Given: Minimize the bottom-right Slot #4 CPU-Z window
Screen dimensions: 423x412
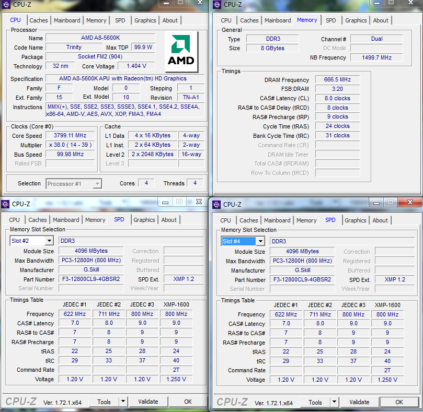Looking at the screenshot, I should coord(377,203).
